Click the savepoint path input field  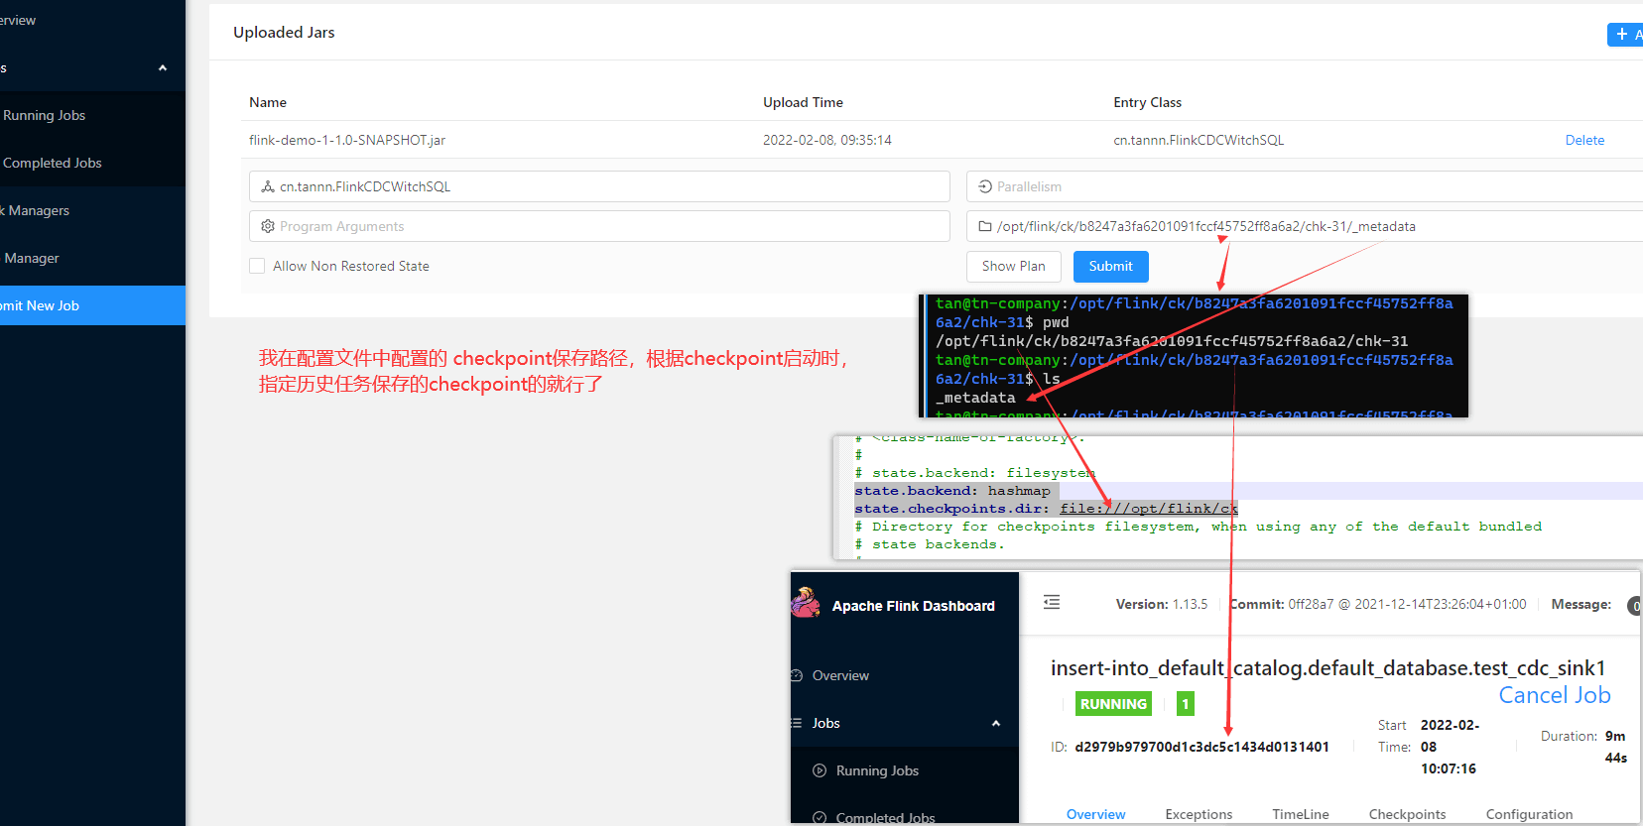(x=1305, y=226)
